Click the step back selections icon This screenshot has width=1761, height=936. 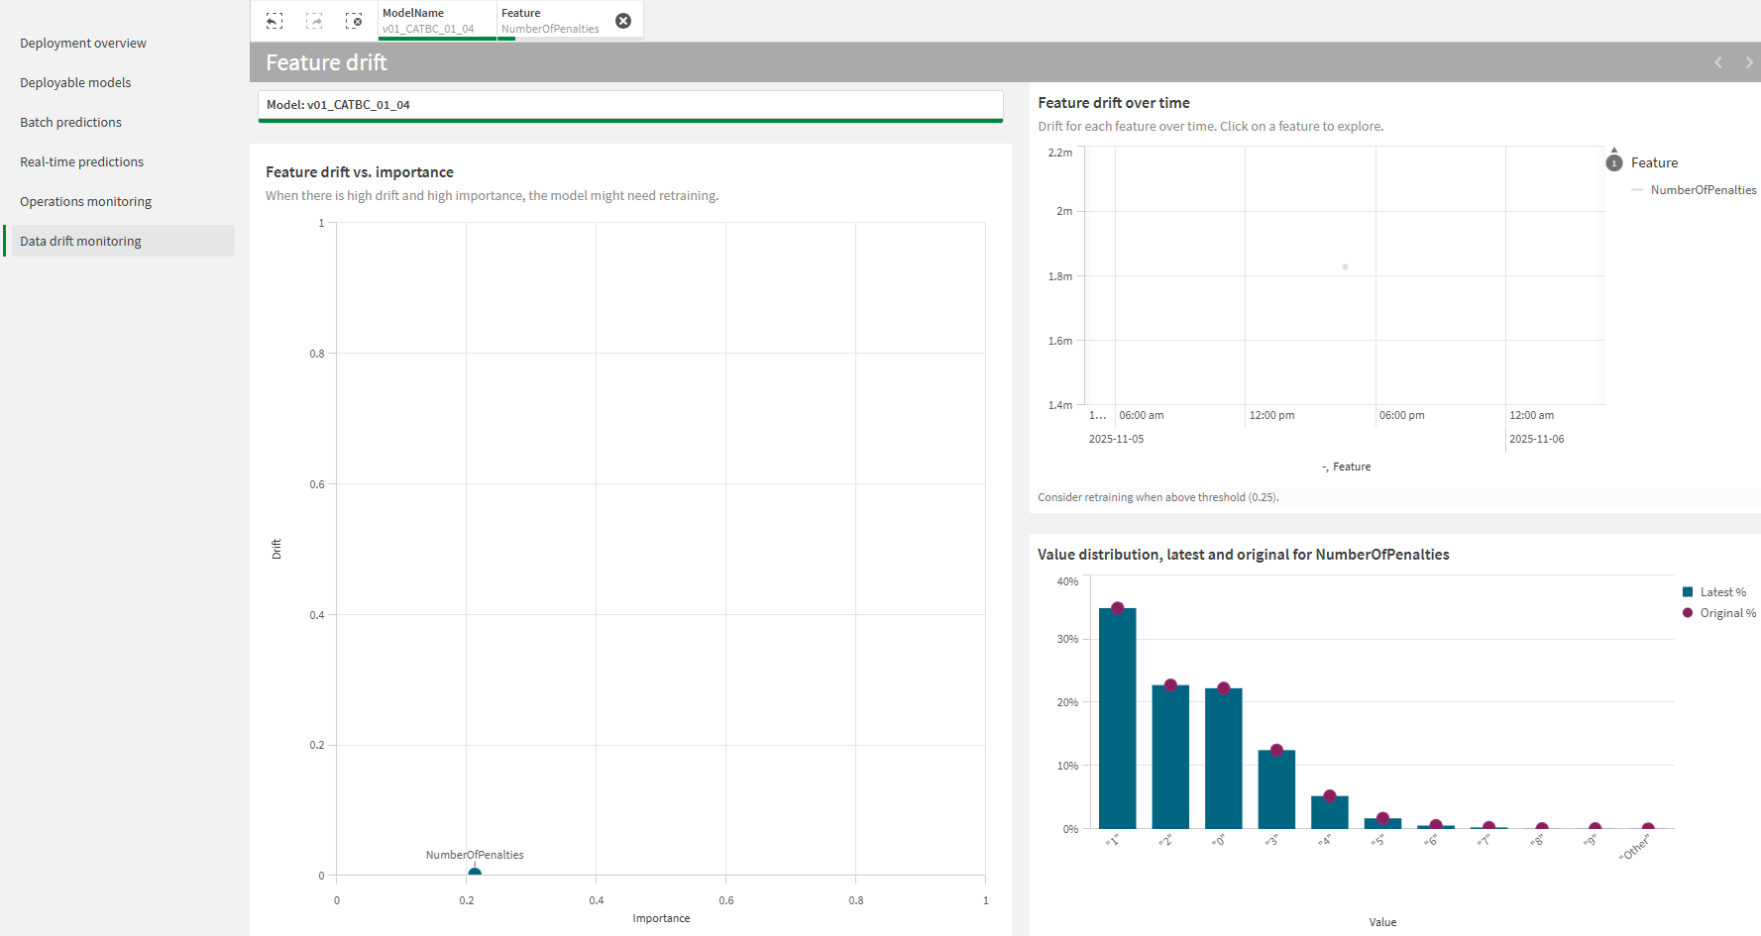click(275, 20)
